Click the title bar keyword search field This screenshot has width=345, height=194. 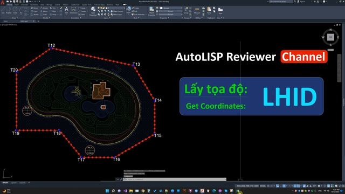[281, 2]
